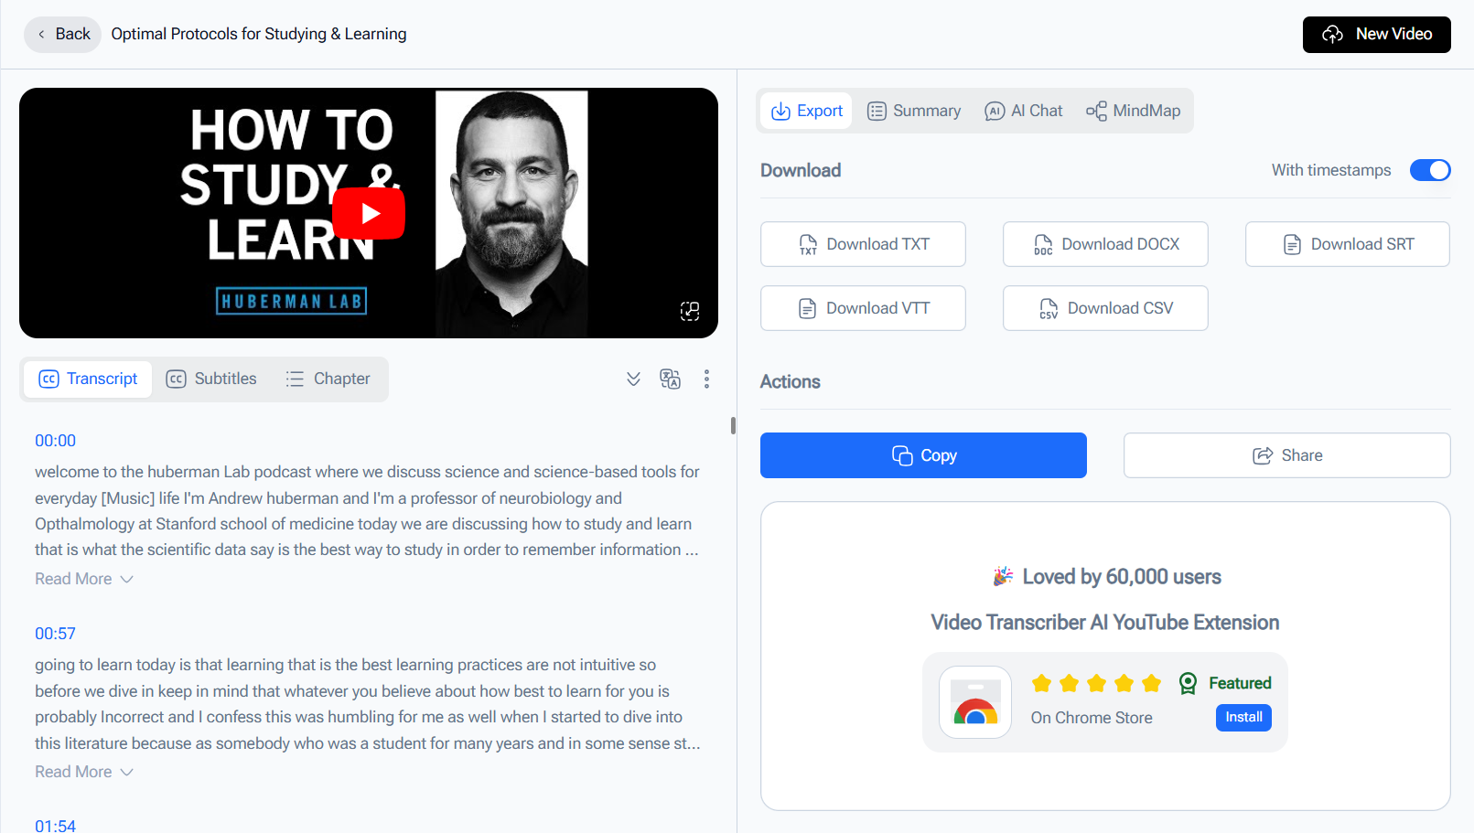Expand Read More under 00:57 segment
Viewport: 1474px width, 833px height.
[x=83, y=772]
